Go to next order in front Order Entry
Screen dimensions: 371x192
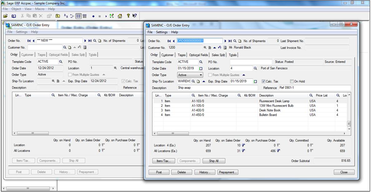coord(225,41)
